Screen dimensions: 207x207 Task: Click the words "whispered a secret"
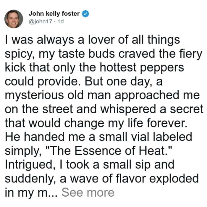coord(152,109)
